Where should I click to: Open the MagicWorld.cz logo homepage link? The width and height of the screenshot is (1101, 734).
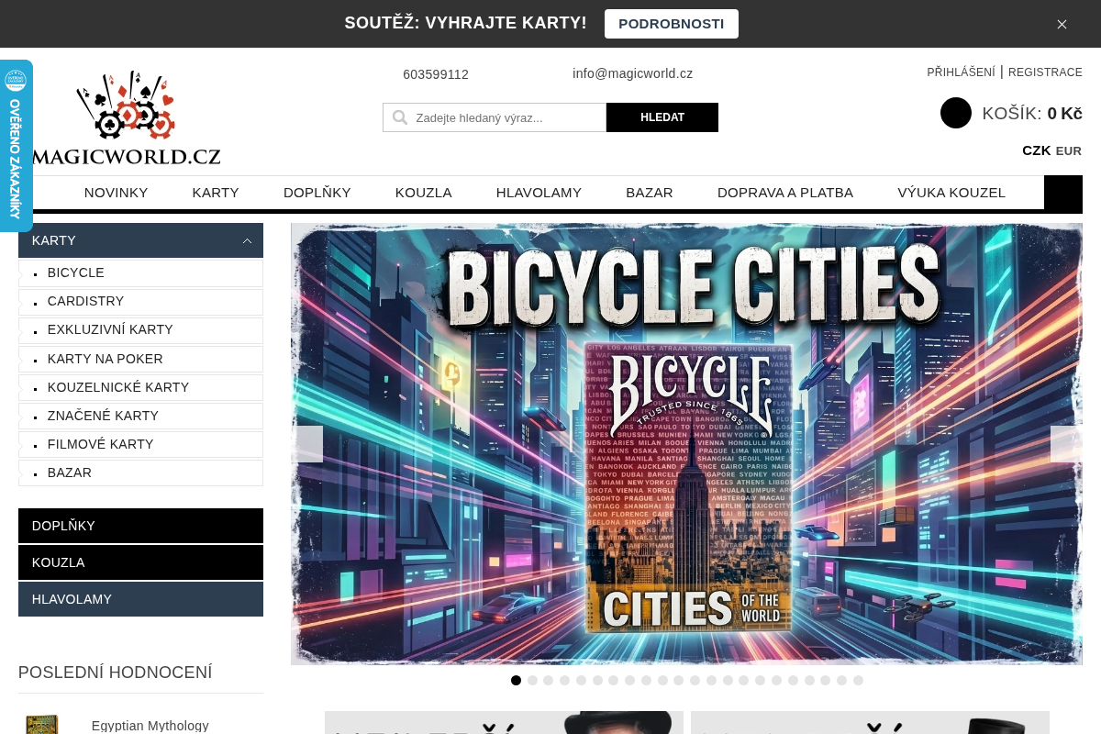(x=127, y=118)
